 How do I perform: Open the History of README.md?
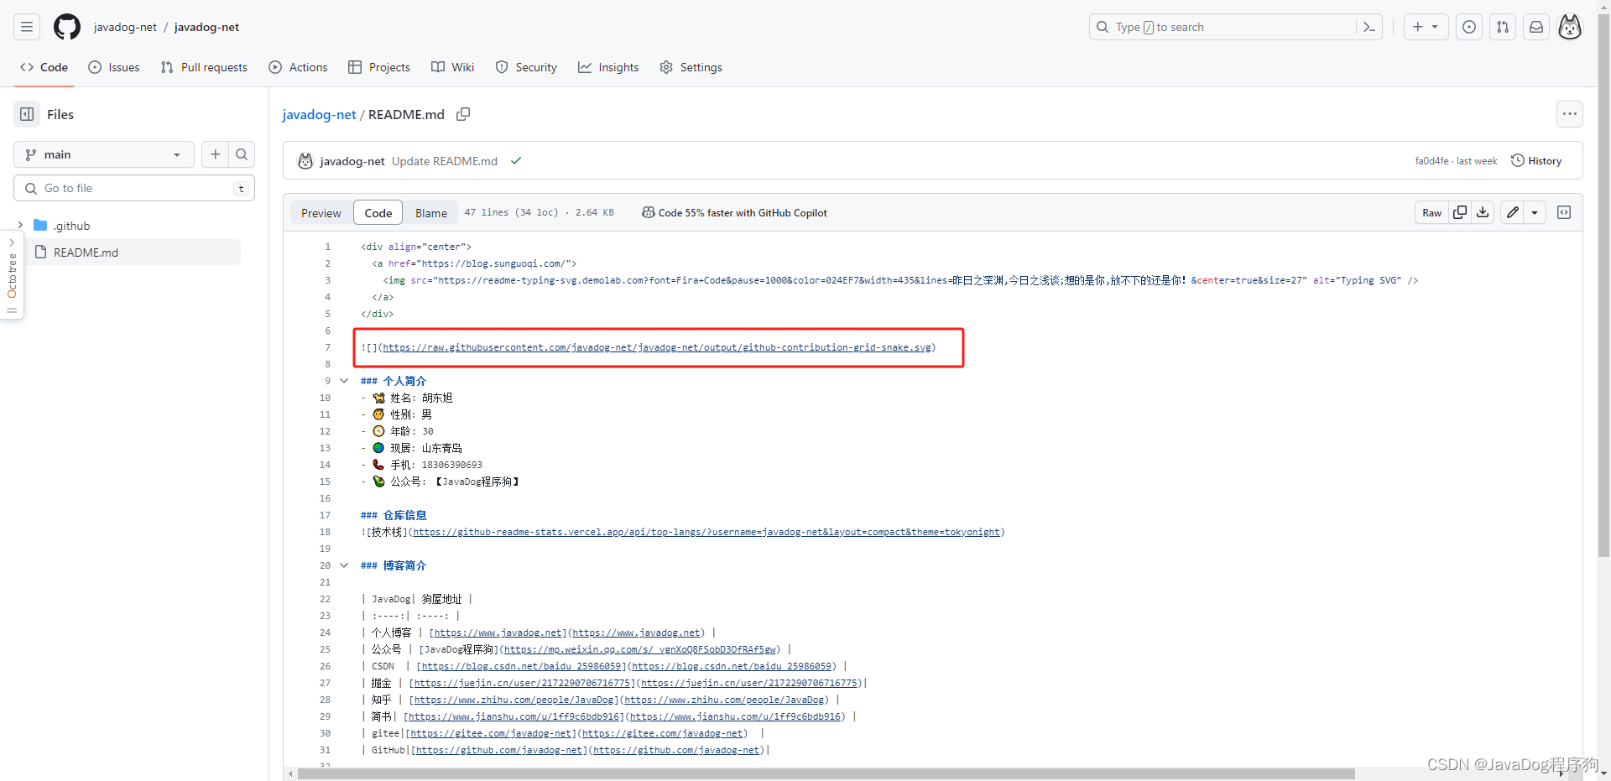(1536, 160)
